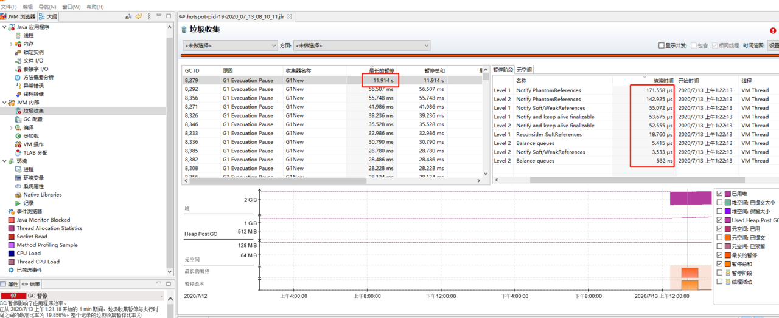This screenshot has height=318, width=779.
Task: Click the 设置 time range button
Action: (x=773, y=46)
